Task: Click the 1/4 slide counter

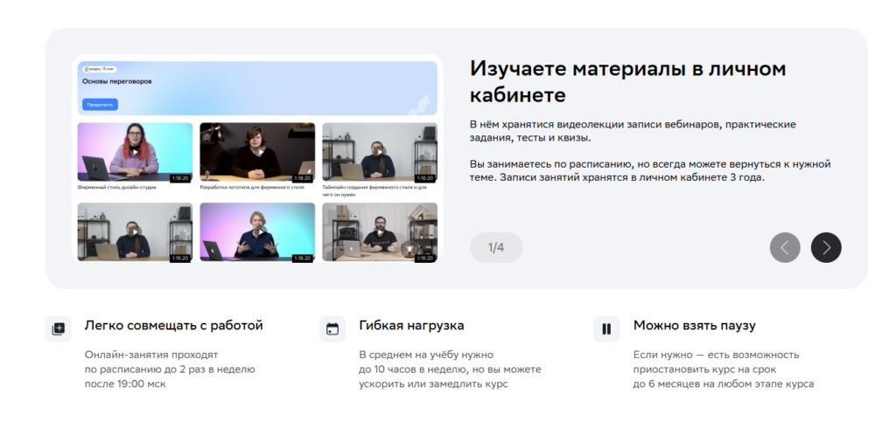Action: point(496,247)
